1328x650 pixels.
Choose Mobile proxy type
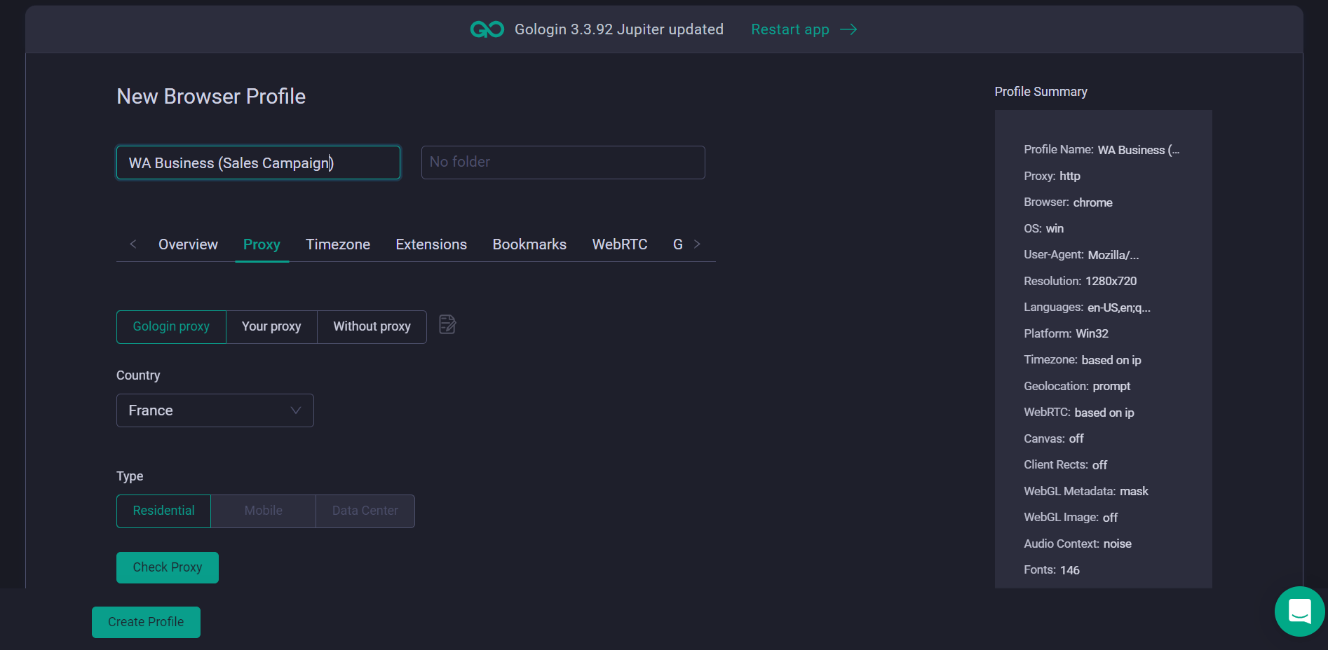[263, 511]
